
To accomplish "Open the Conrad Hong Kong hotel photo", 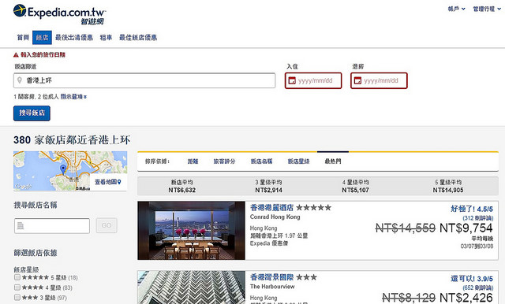I will [x=191, y=231].
